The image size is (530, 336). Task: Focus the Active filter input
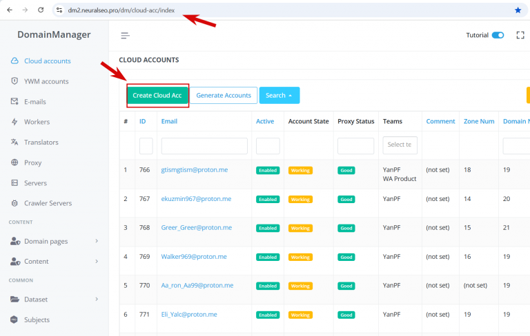click(x=268, y=146)
